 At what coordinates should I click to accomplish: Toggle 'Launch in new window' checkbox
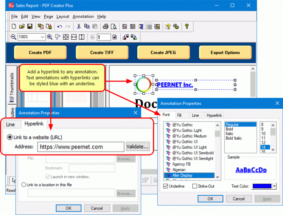pos(48,176)
